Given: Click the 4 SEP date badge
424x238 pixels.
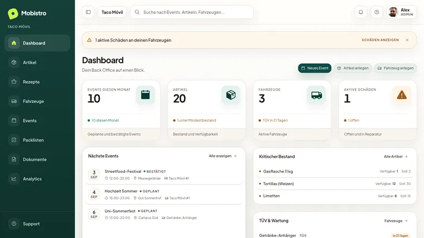Looking at the screenshot, I should click(x=94, y=194).
